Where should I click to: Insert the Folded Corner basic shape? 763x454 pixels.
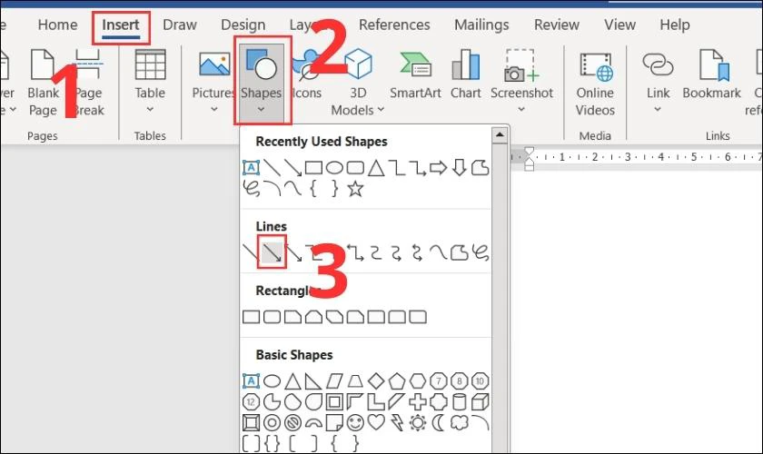[x=334, y=422]
